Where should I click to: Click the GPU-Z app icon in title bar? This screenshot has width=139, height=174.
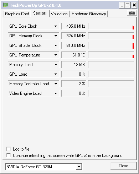(6, 5)
